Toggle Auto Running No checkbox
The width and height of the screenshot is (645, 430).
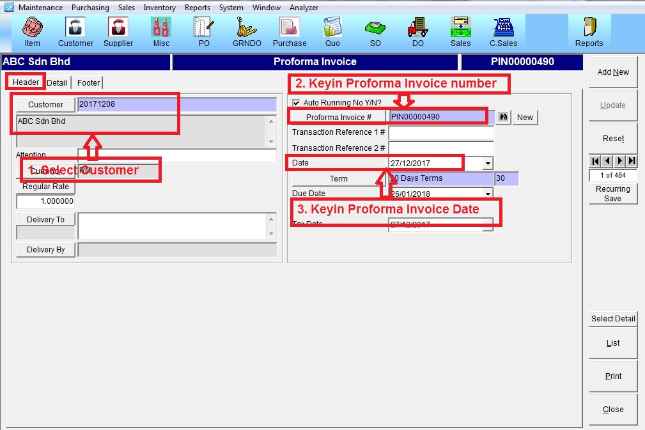(296, 103)
